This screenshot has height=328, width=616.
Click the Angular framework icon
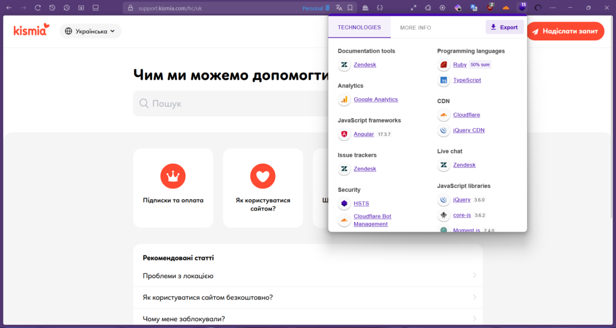(x=344, y=134)
